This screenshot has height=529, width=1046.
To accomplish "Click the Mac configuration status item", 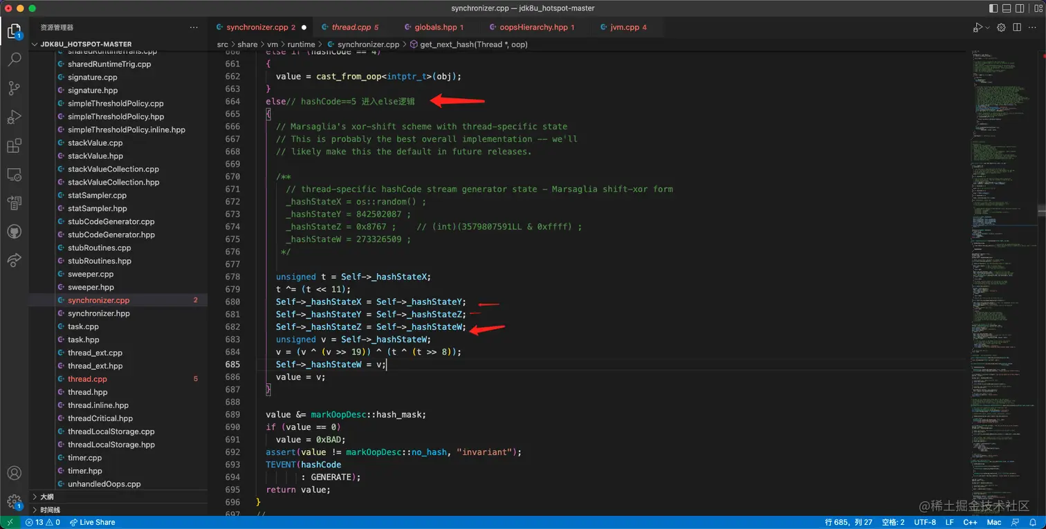I will (993, 522).
